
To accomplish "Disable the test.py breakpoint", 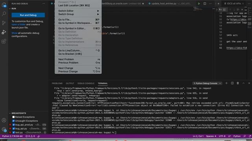I will 14,132.
